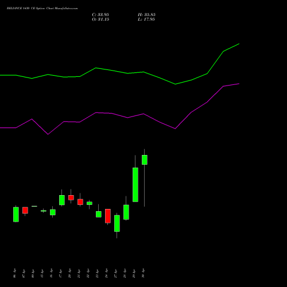Select the open value O: 31.15
The height and width of the screenshot is (287, 287).
click(x=100, y=20)
